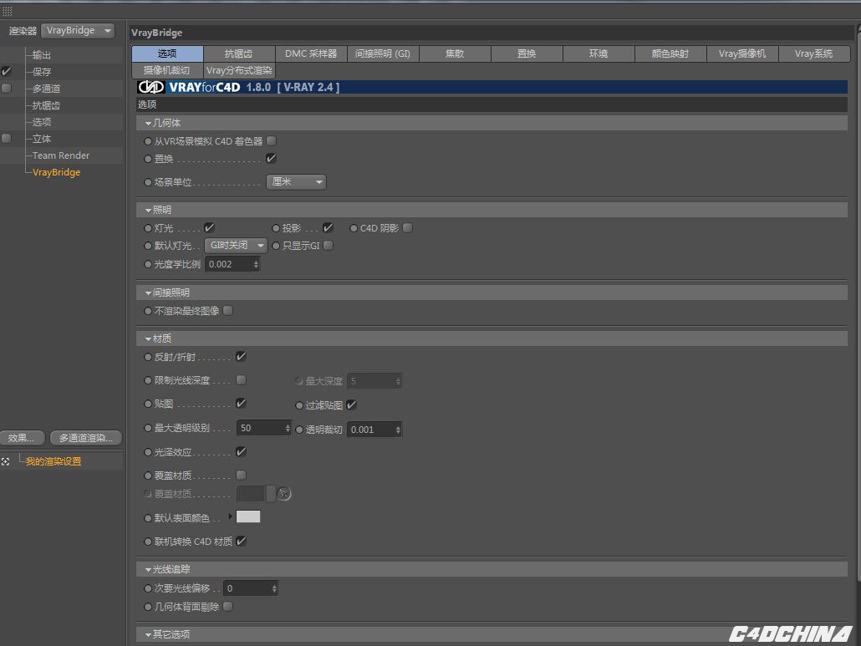This screenshot has height=646, width=861.
Task: Open the 摄像机裁切 tab
Action: [x=167, y=70]
